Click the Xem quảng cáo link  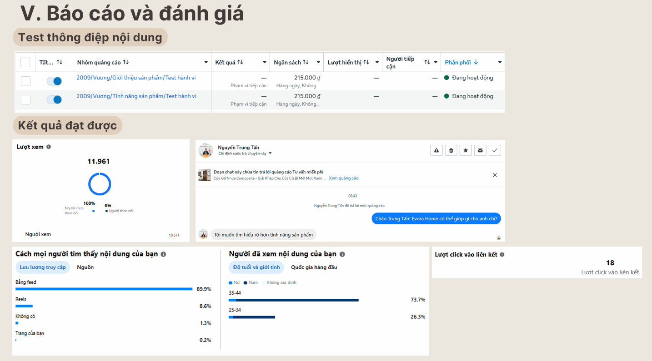click(344, 178)
